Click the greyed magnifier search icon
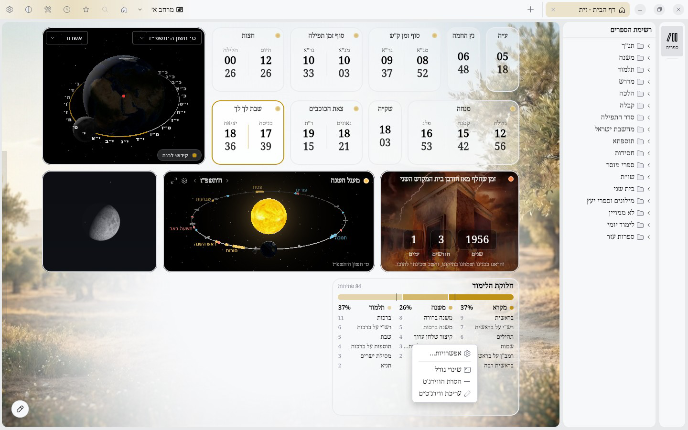 [105, 10]
